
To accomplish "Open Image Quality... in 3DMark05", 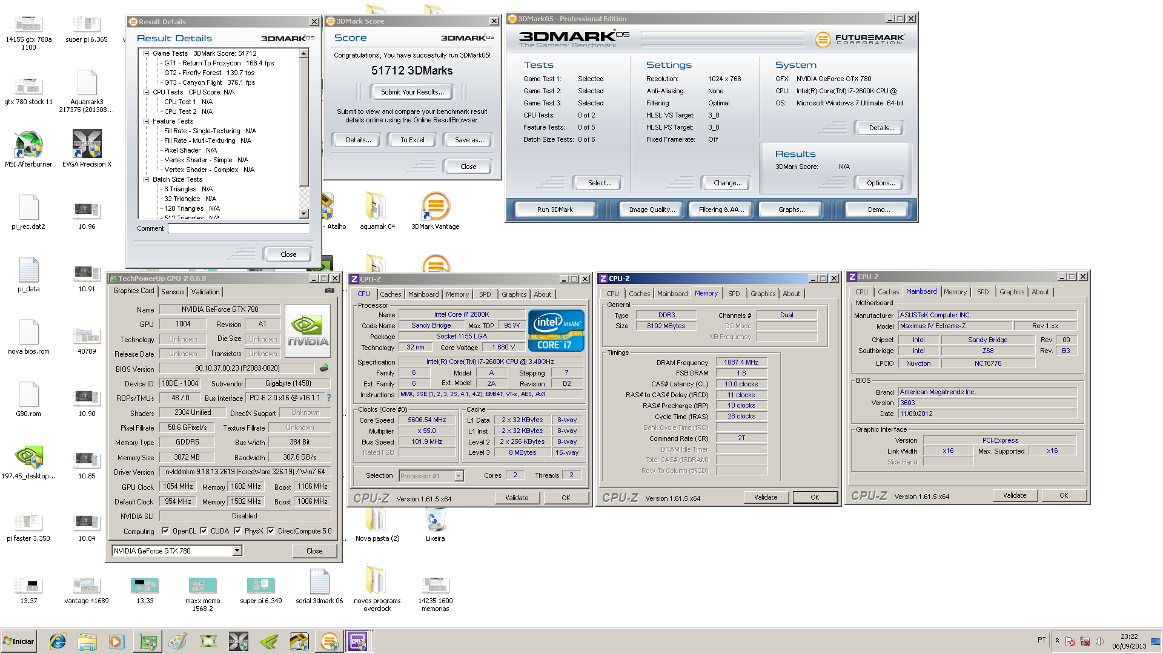I will point(652,210).
